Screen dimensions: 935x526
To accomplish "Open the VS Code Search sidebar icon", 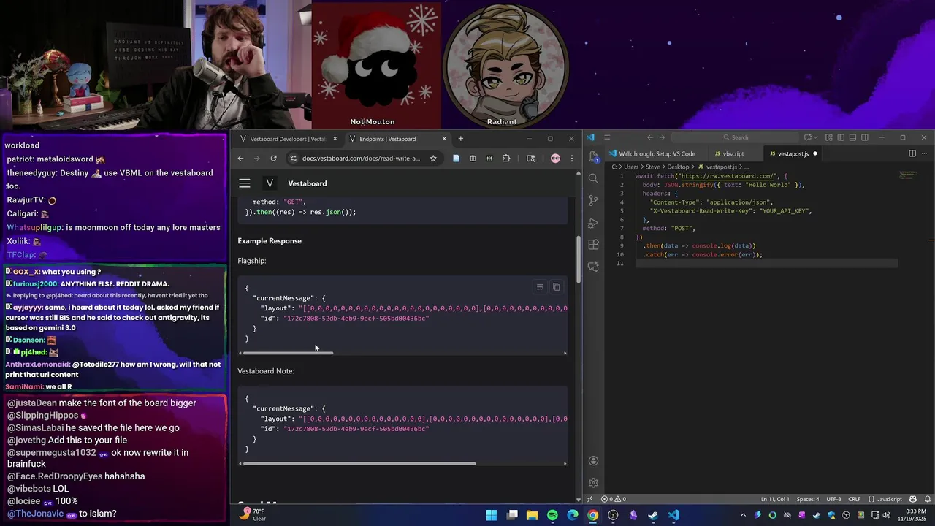I will click(593, 179).
